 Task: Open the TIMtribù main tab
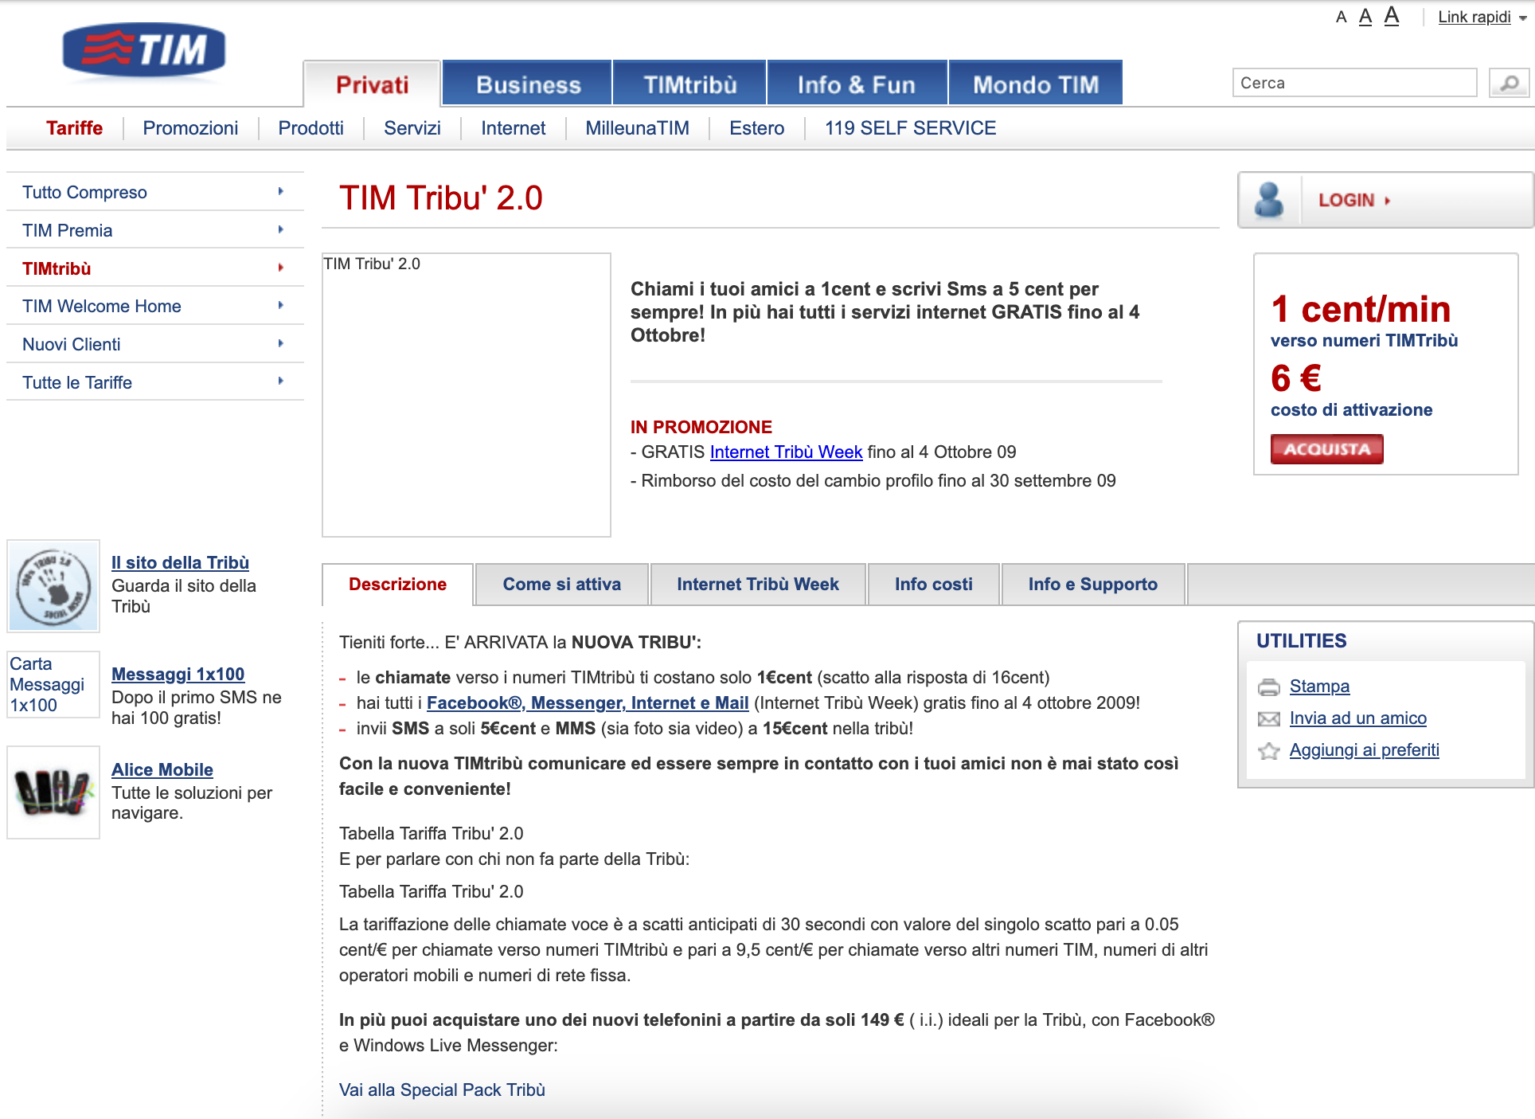pyautogui.click(x=689, y=84)
